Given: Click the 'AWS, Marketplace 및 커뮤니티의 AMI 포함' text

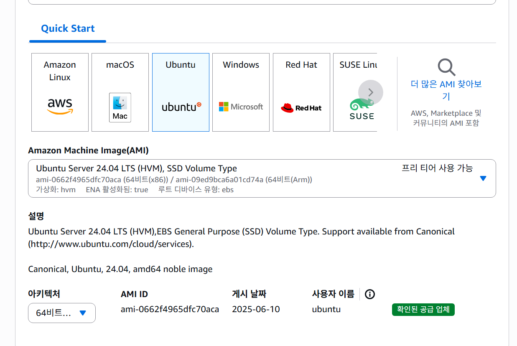Looking at the screenshot, I should tap(446, 118).
